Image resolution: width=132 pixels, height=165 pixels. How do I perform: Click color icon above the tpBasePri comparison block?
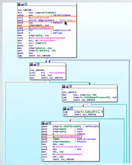(65, 109)
